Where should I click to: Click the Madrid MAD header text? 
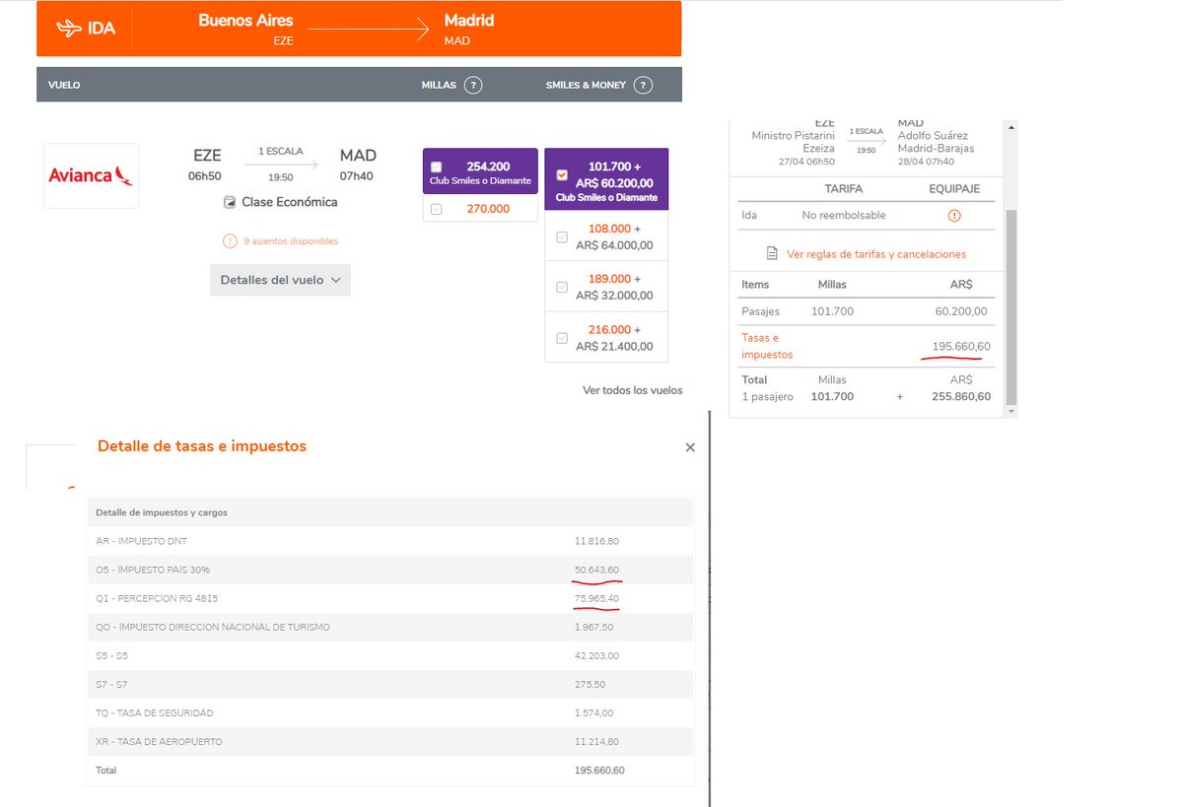[469, 29]
